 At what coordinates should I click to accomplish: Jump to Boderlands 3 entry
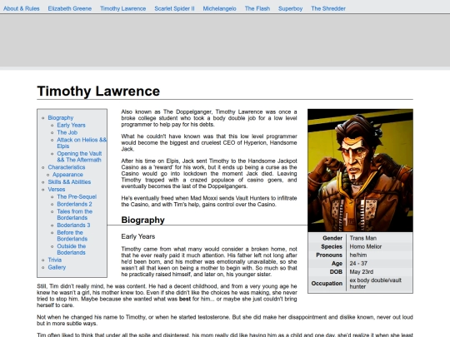click(x=73, y=225)
